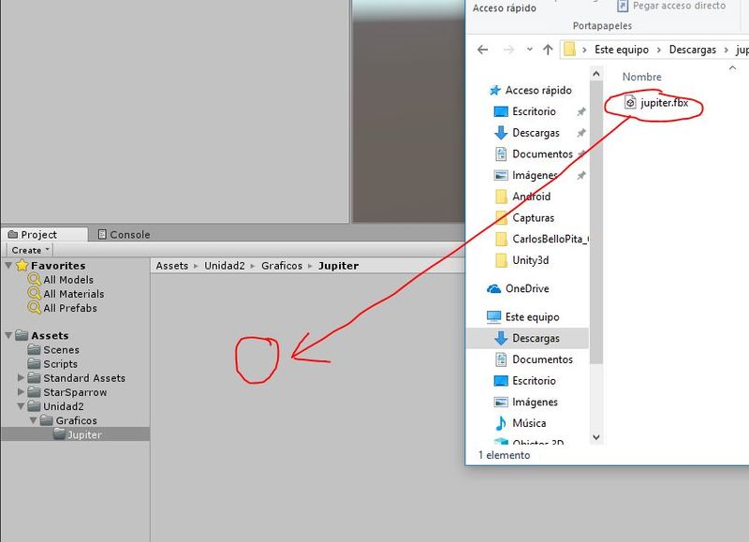Go forward in File Explorer
Image resolution: width=749 pixels, height=542 pixels.
click(x=509, y=50)
